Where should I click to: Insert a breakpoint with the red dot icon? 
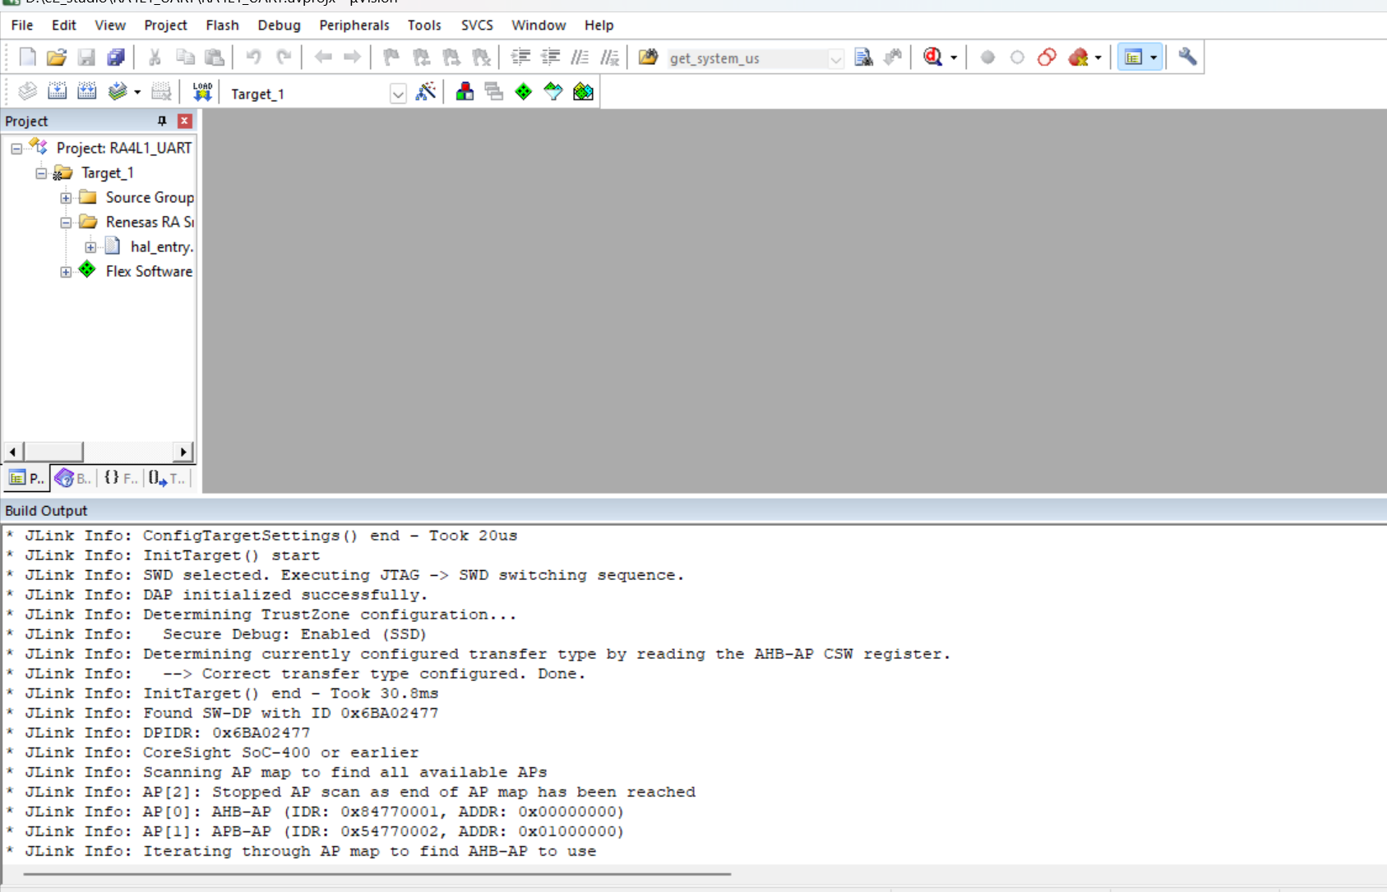click(x=987, y=57)
